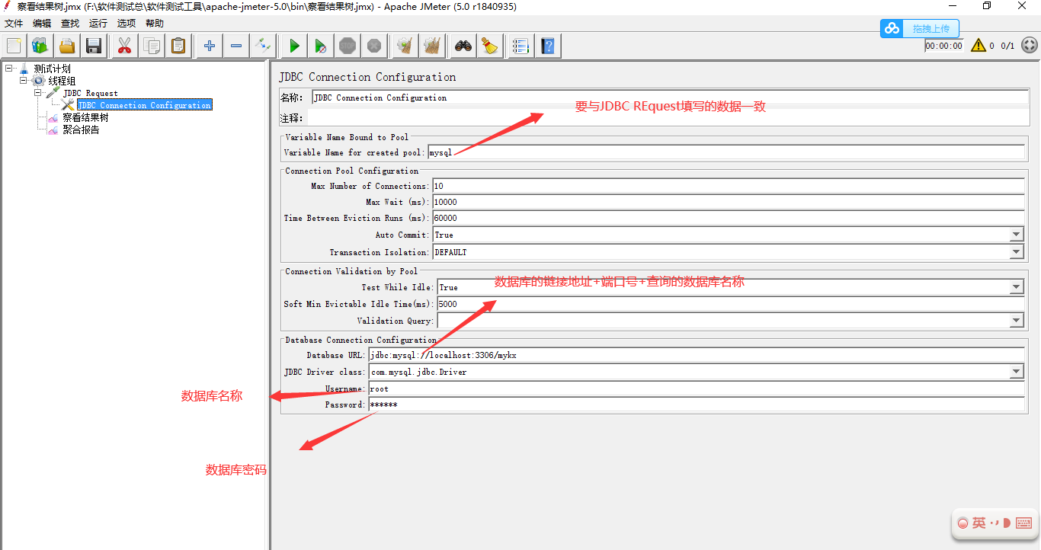This screenshot has height=550, width=1041.
Task: Click the 名称 name input field
Action: 670,98
